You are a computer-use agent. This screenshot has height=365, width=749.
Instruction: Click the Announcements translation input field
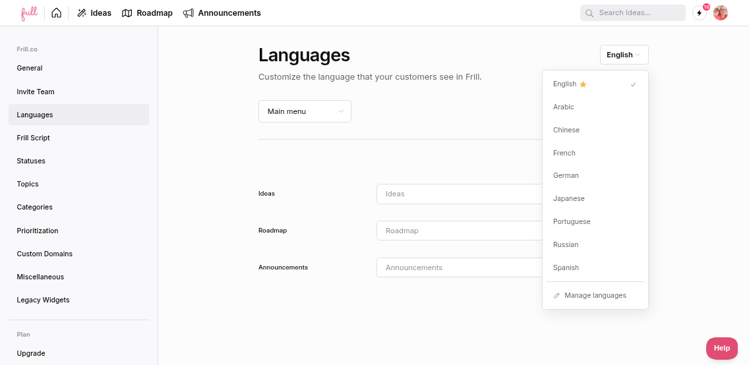tap(460, 267)
